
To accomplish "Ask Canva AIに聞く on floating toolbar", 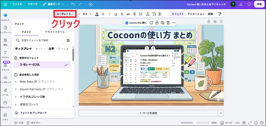I will pyautogui.click(x=136, y=23).
